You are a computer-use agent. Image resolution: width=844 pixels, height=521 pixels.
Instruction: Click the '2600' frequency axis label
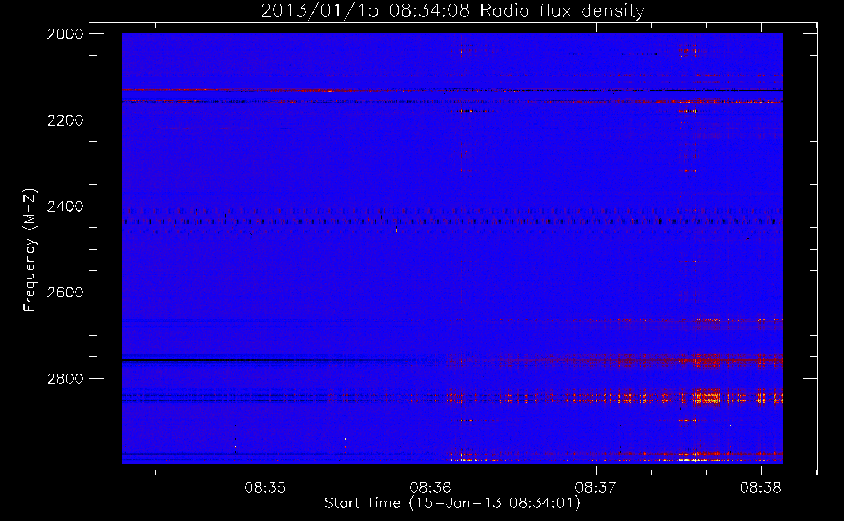click(65, 292)
